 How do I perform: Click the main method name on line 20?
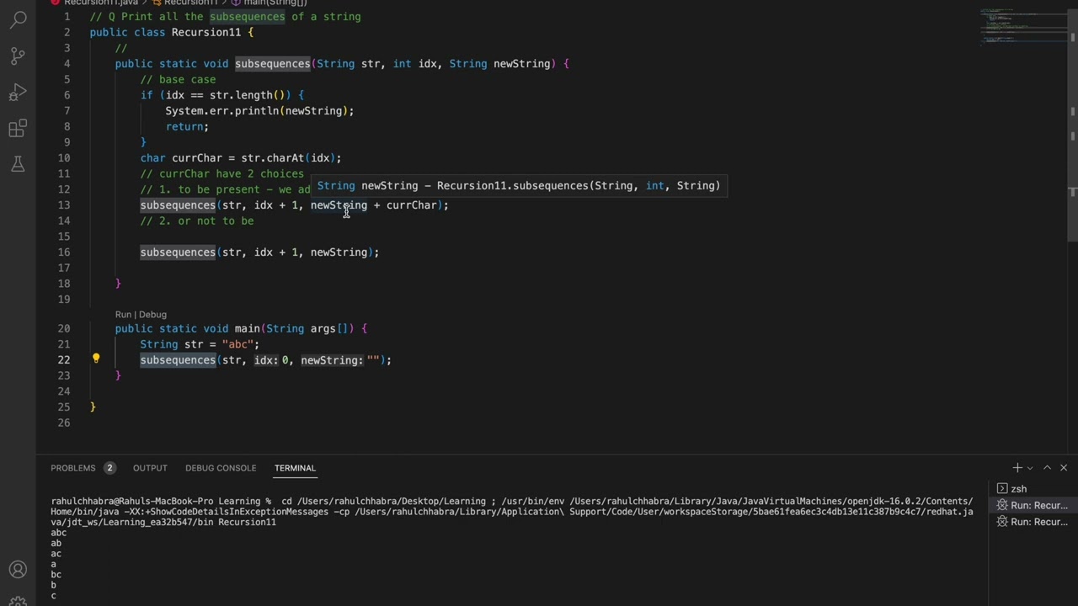click(248, 329)
